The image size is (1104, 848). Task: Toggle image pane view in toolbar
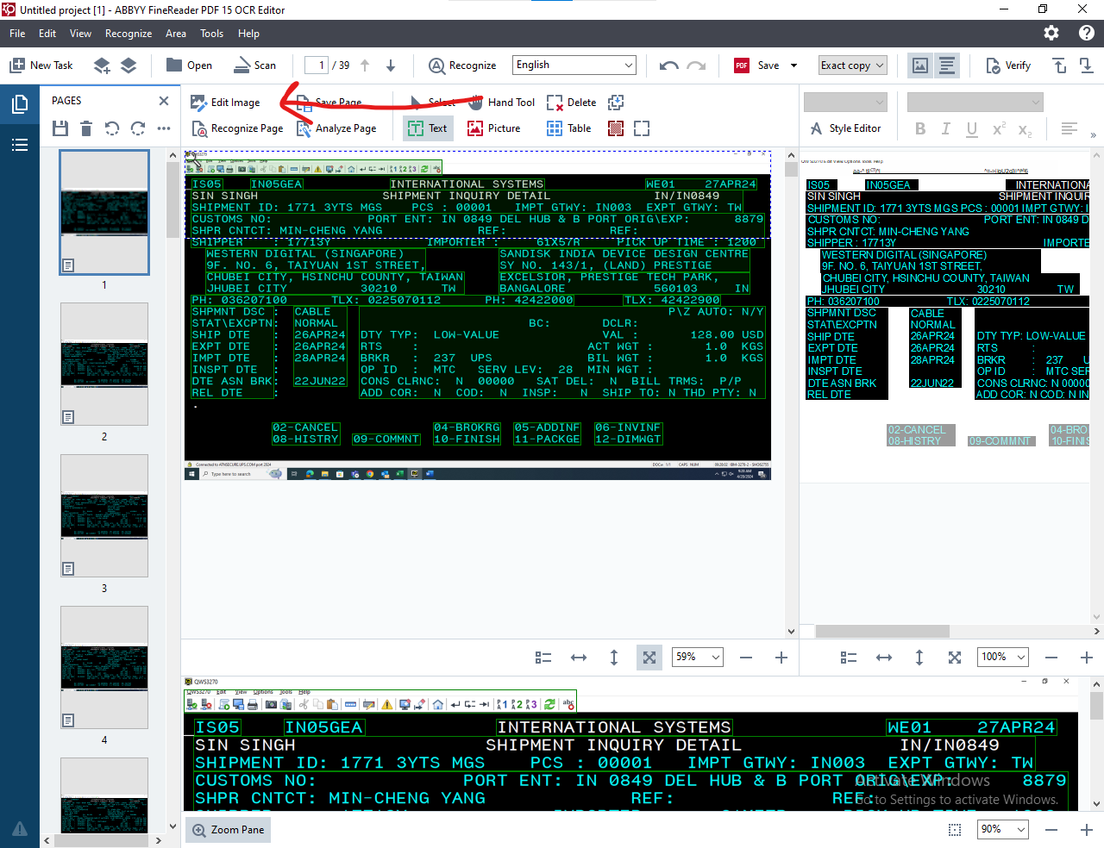point(920,65)
